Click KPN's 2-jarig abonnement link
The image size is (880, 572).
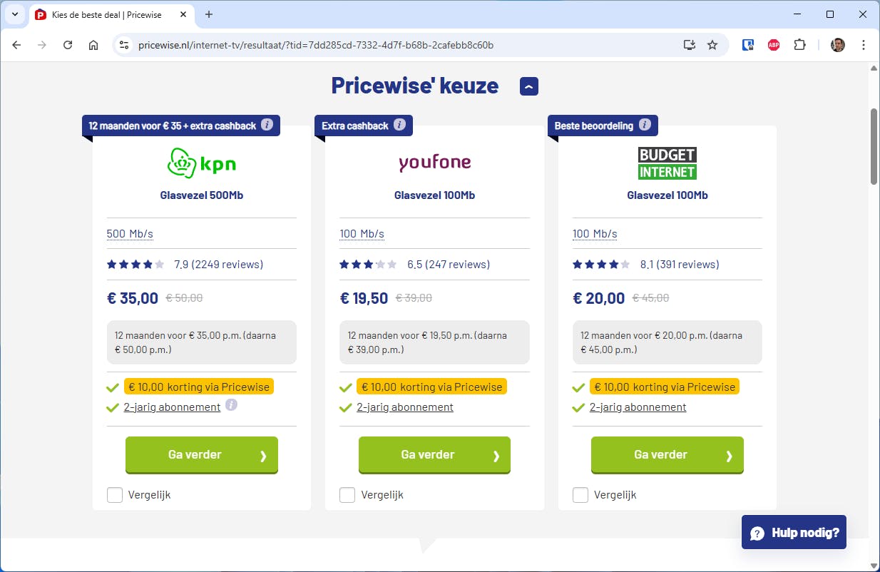click(x=172, y=407)
